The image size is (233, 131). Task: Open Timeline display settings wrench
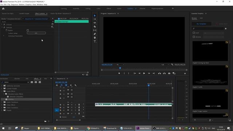[x=75, y=86]
